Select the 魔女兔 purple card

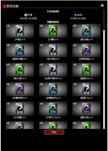coord(86,108)
